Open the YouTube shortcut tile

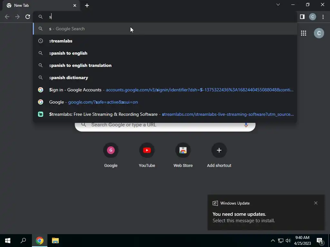click(x=147, y=156)
